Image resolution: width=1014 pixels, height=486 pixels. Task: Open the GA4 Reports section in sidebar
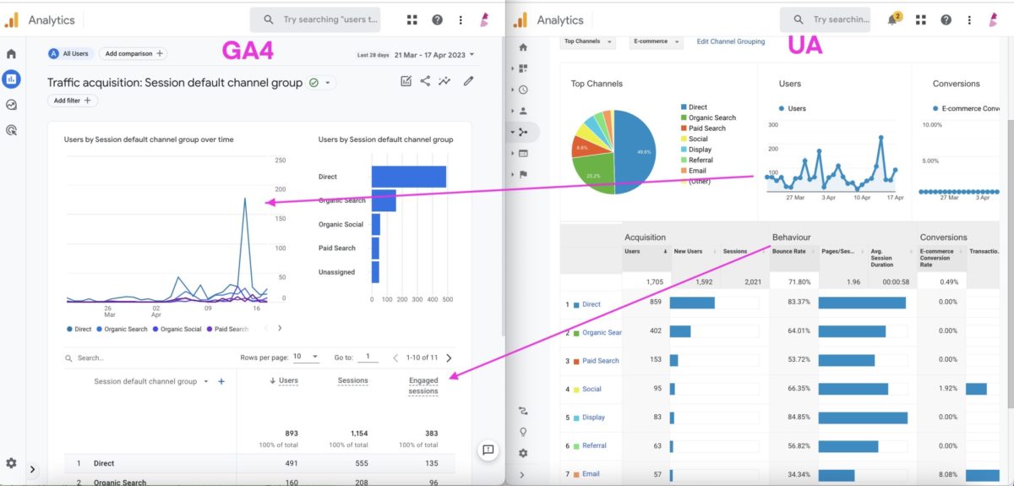click(12, 79)
